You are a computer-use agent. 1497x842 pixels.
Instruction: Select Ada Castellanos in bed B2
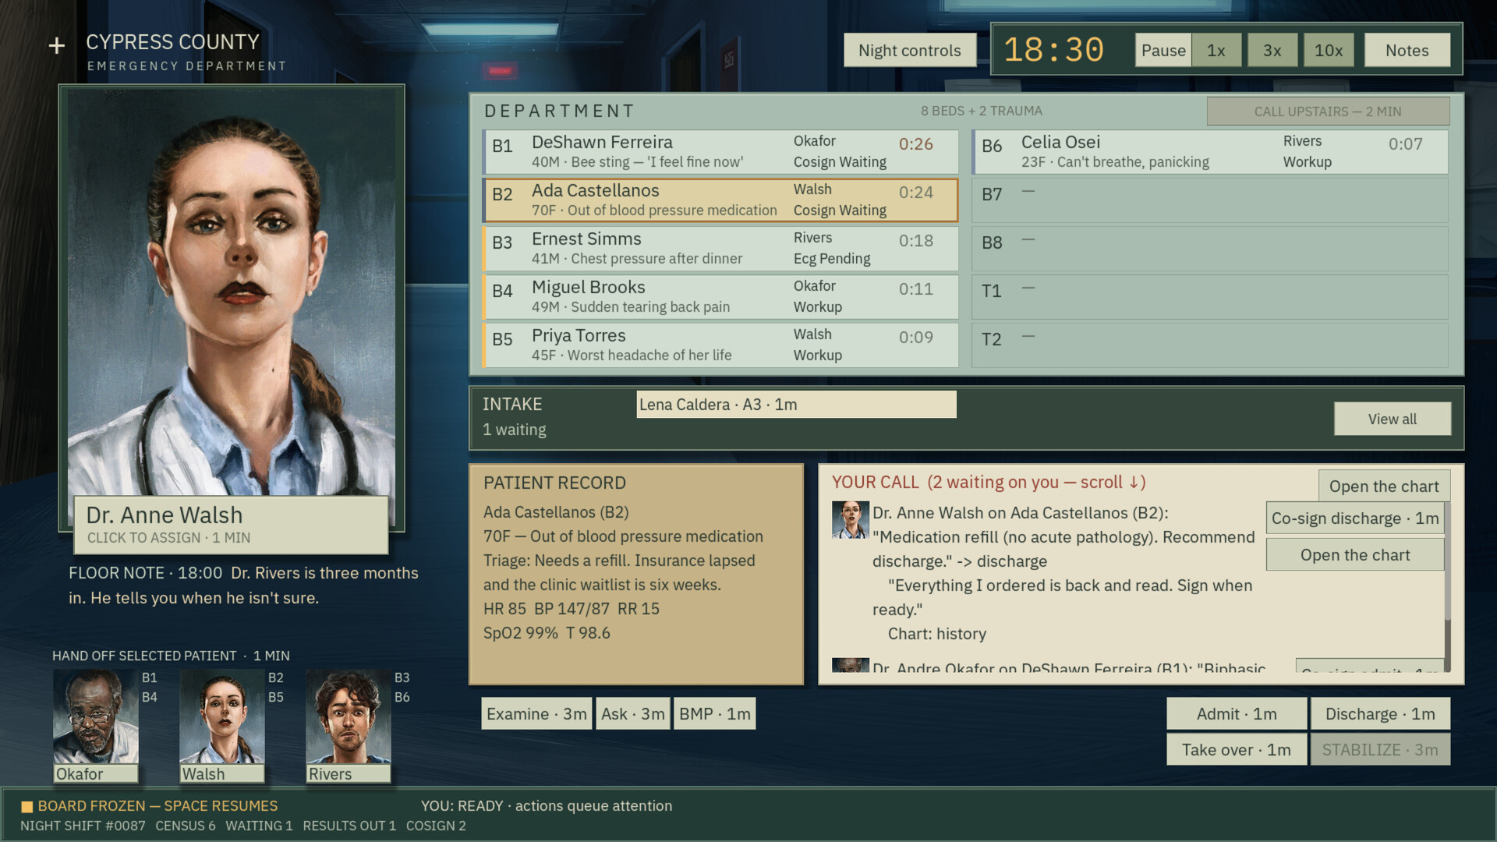[720, 200]
